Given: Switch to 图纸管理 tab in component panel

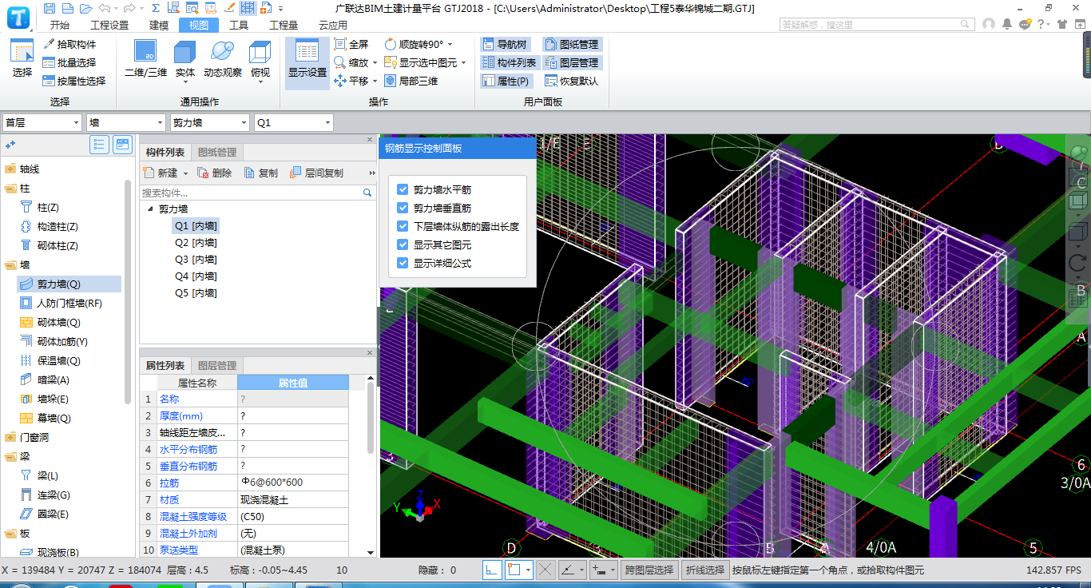Looking at the screenshot, I should tap(217, 152).
